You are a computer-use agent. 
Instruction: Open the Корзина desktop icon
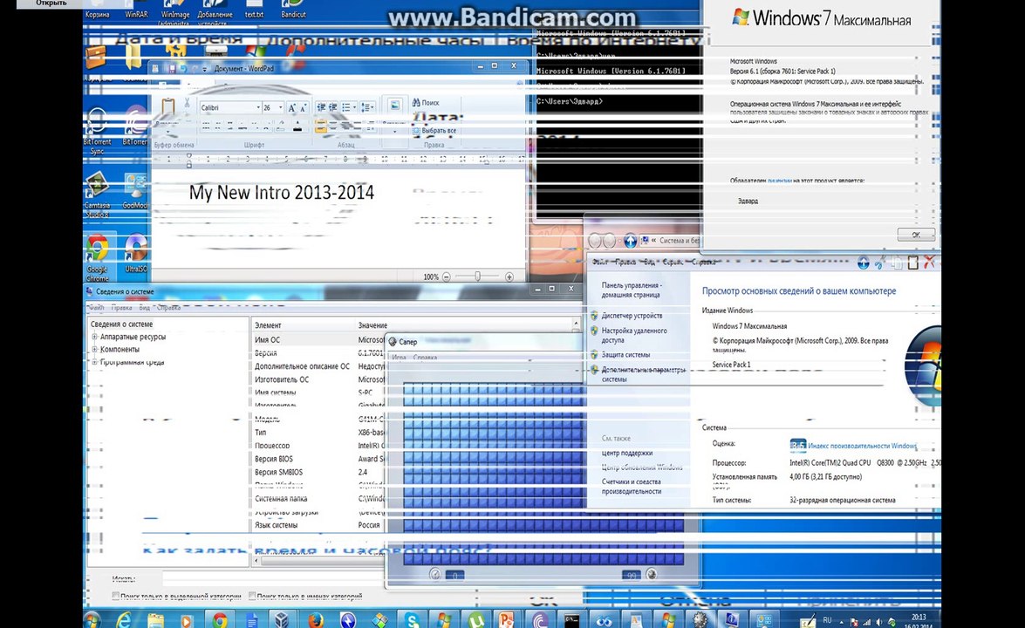pos(97,9)
